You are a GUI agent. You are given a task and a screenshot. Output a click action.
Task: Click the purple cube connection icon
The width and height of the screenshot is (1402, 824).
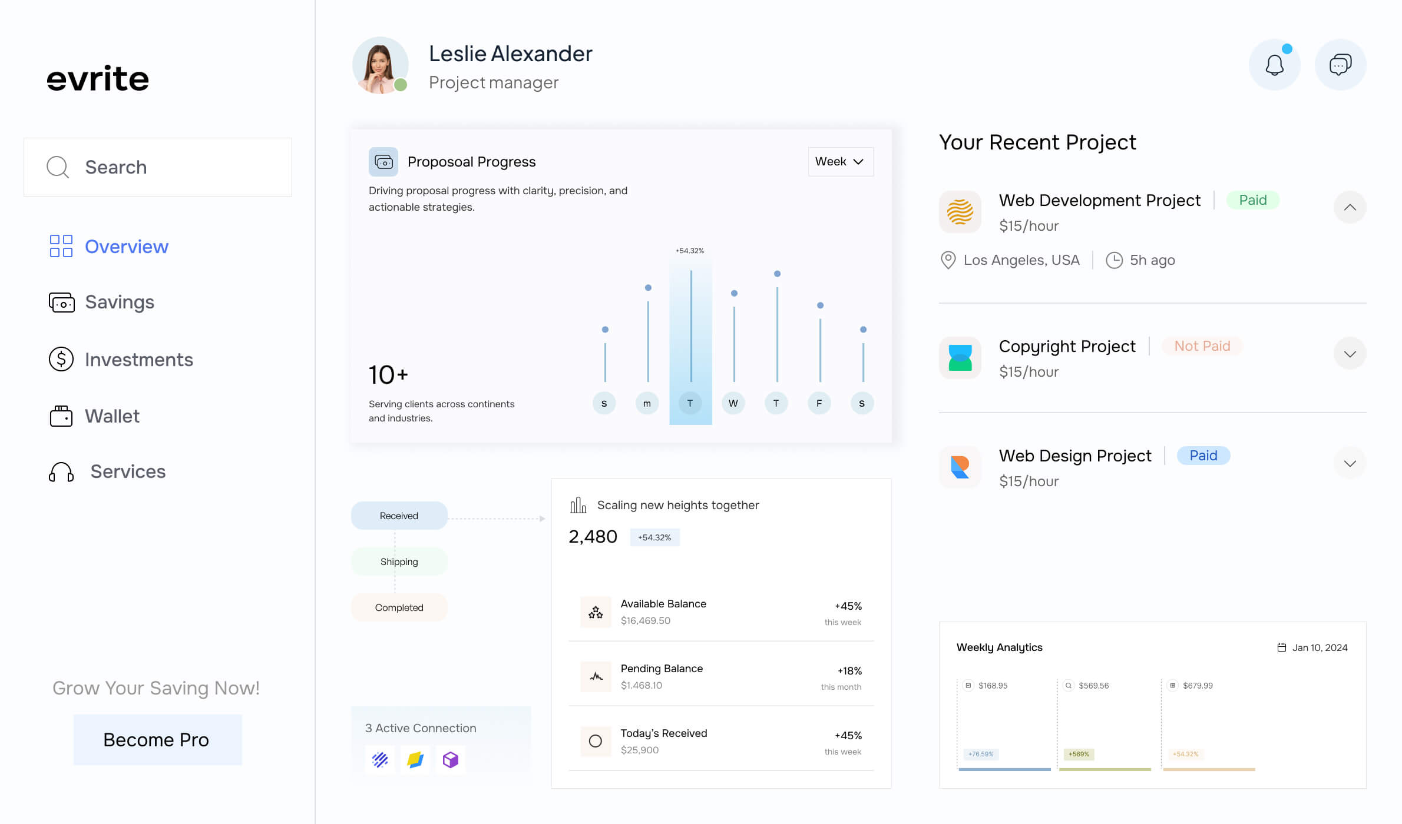(x=451, y=760)
